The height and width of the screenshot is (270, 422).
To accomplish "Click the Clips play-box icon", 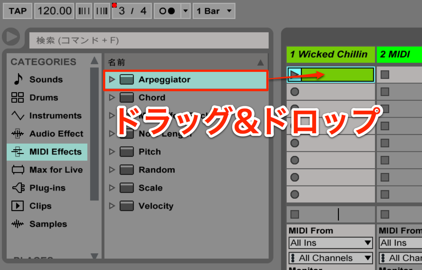I will pyautogui.click(x=18, y=206).
